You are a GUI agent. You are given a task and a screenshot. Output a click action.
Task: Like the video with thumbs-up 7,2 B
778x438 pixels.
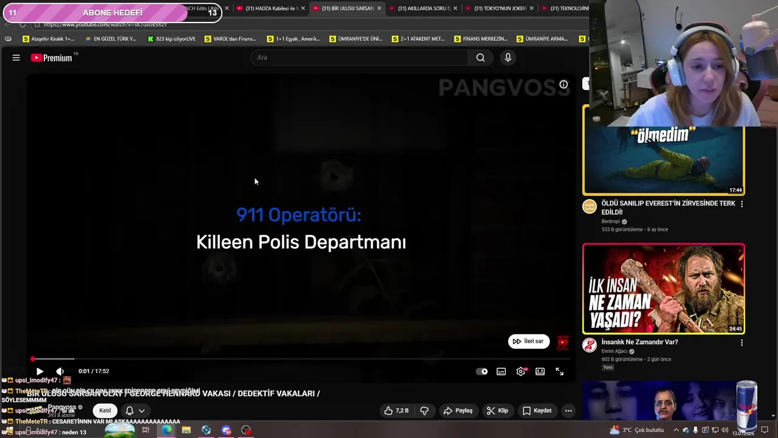[396, 411]
